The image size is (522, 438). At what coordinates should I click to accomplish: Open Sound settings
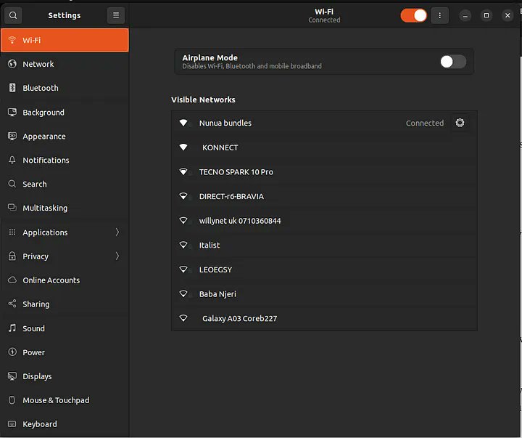[65, 328]
